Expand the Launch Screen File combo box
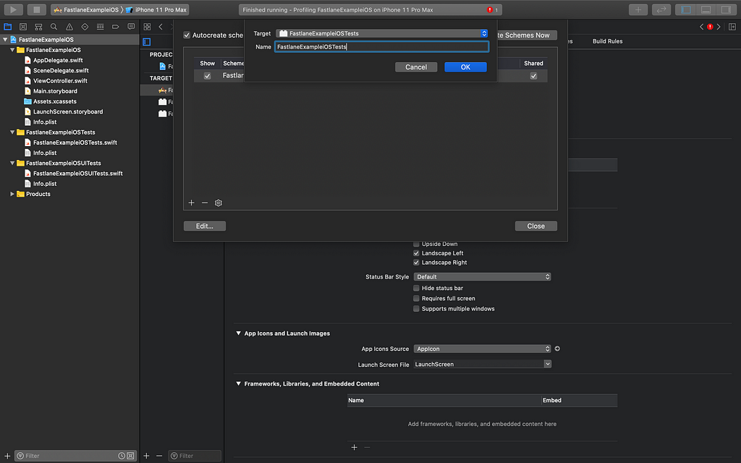Image resolution: width=741 pixels, height=463 pixels. click(x=547, y=364)
